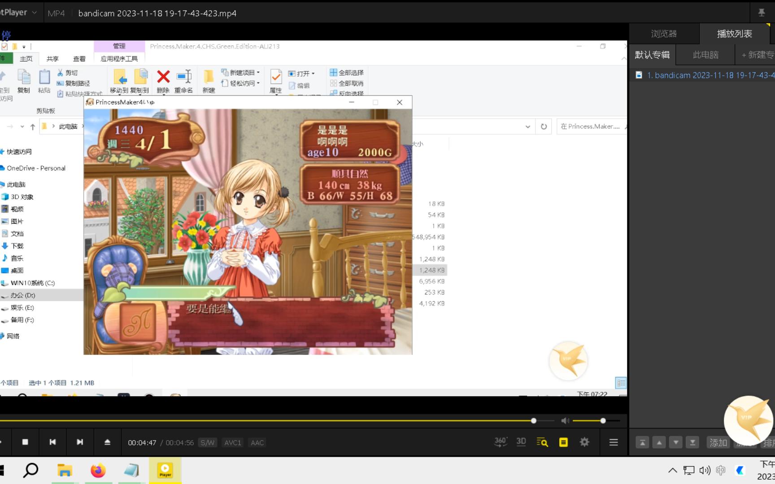775x484 pixels.
Task: Mute audio via the speaker icon
Action: (x=565, y=420)
